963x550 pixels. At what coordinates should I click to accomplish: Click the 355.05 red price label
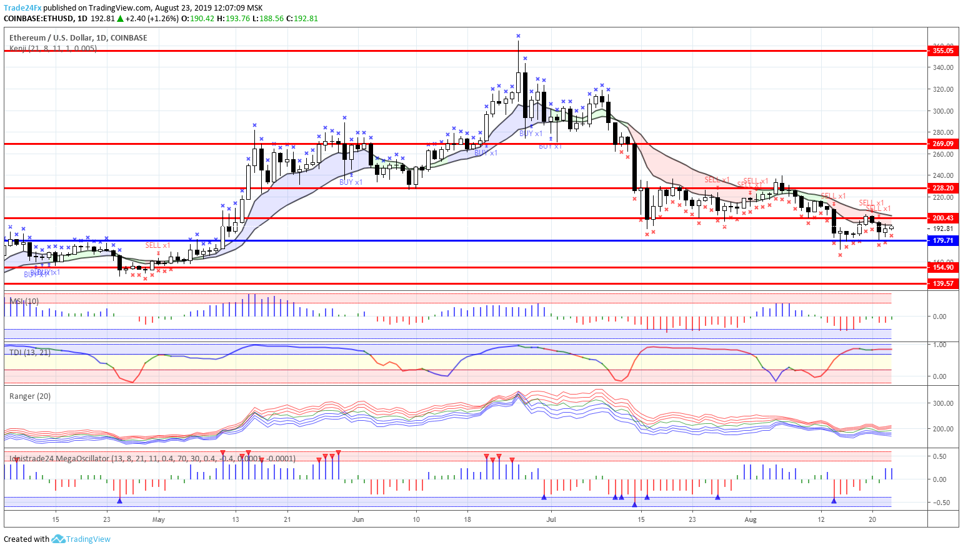pyautogui.click(x=942, y=51)
